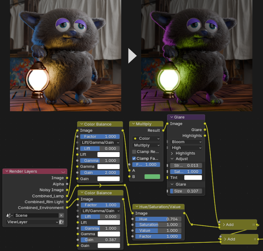Click the Glare Size value field
Screen dimensions: 263x251
pos(186,191)
